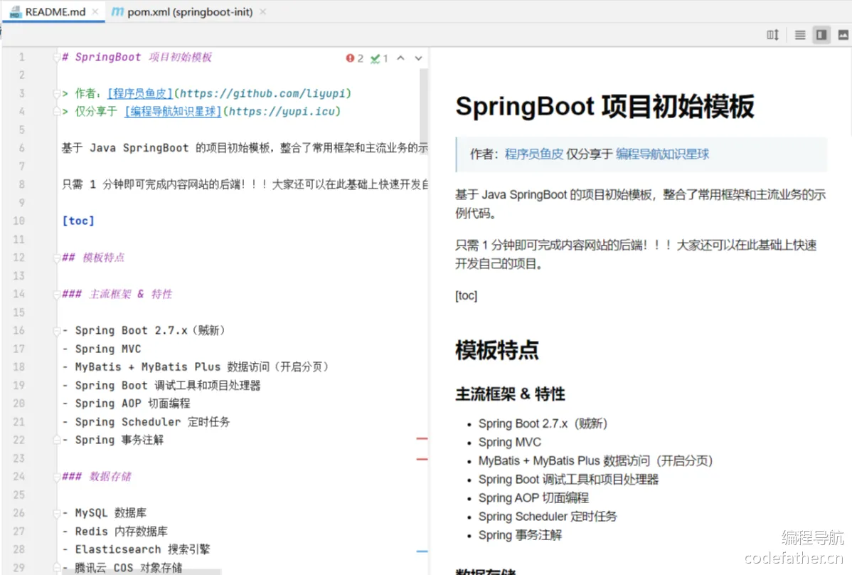
Task: Click Redis 内存数据库 line in editor
Action: [x=115, y=531]
